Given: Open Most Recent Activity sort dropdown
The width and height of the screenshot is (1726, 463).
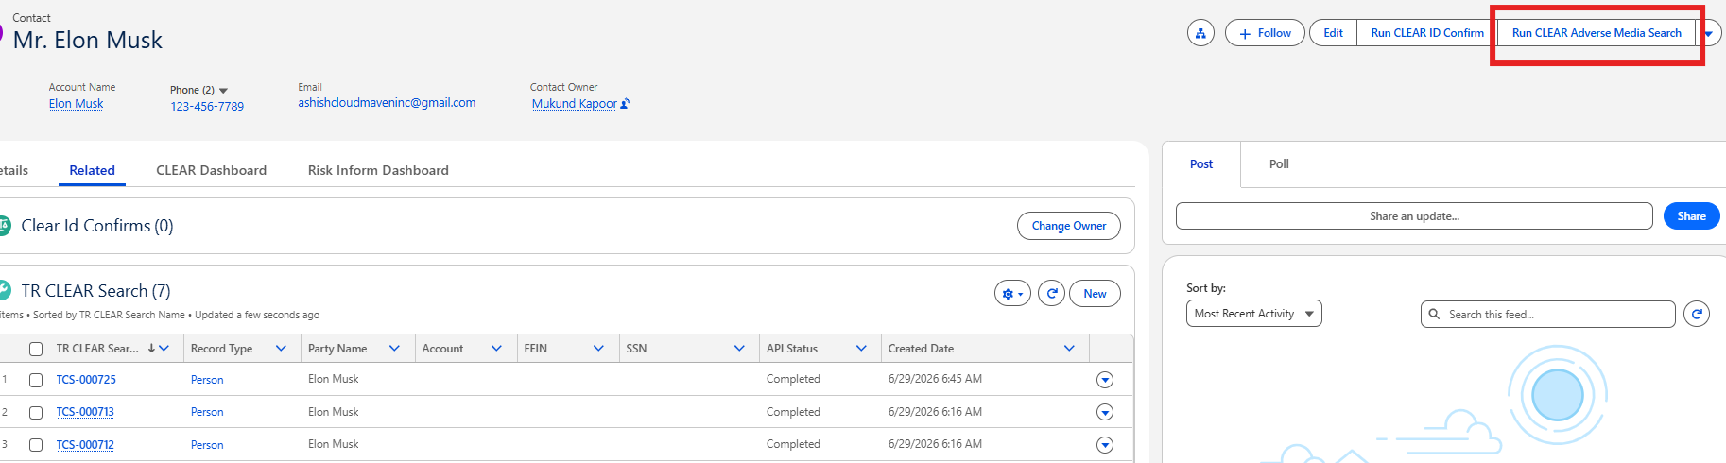Looking at the screenshot, I should tap(1253, 314).
